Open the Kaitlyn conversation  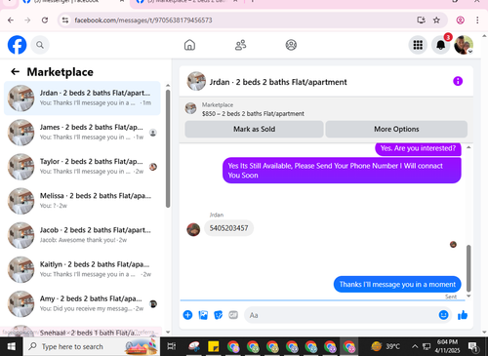tap(82, 269)
